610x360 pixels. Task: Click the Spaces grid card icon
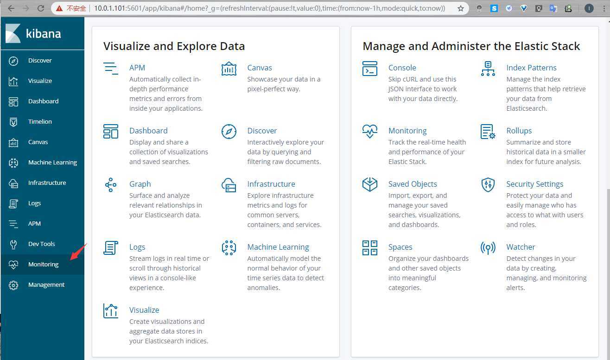click(x=370, y=248)
